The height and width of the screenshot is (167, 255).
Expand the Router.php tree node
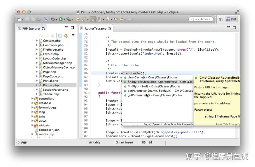coord(37,85)
